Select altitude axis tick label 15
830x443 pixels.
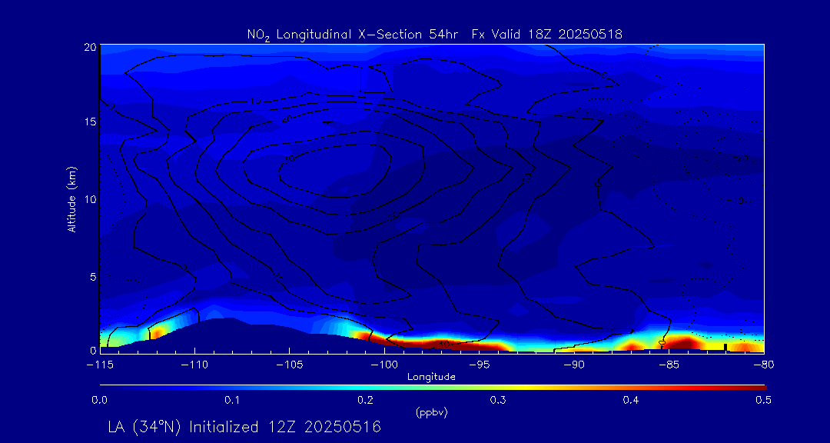90,122
